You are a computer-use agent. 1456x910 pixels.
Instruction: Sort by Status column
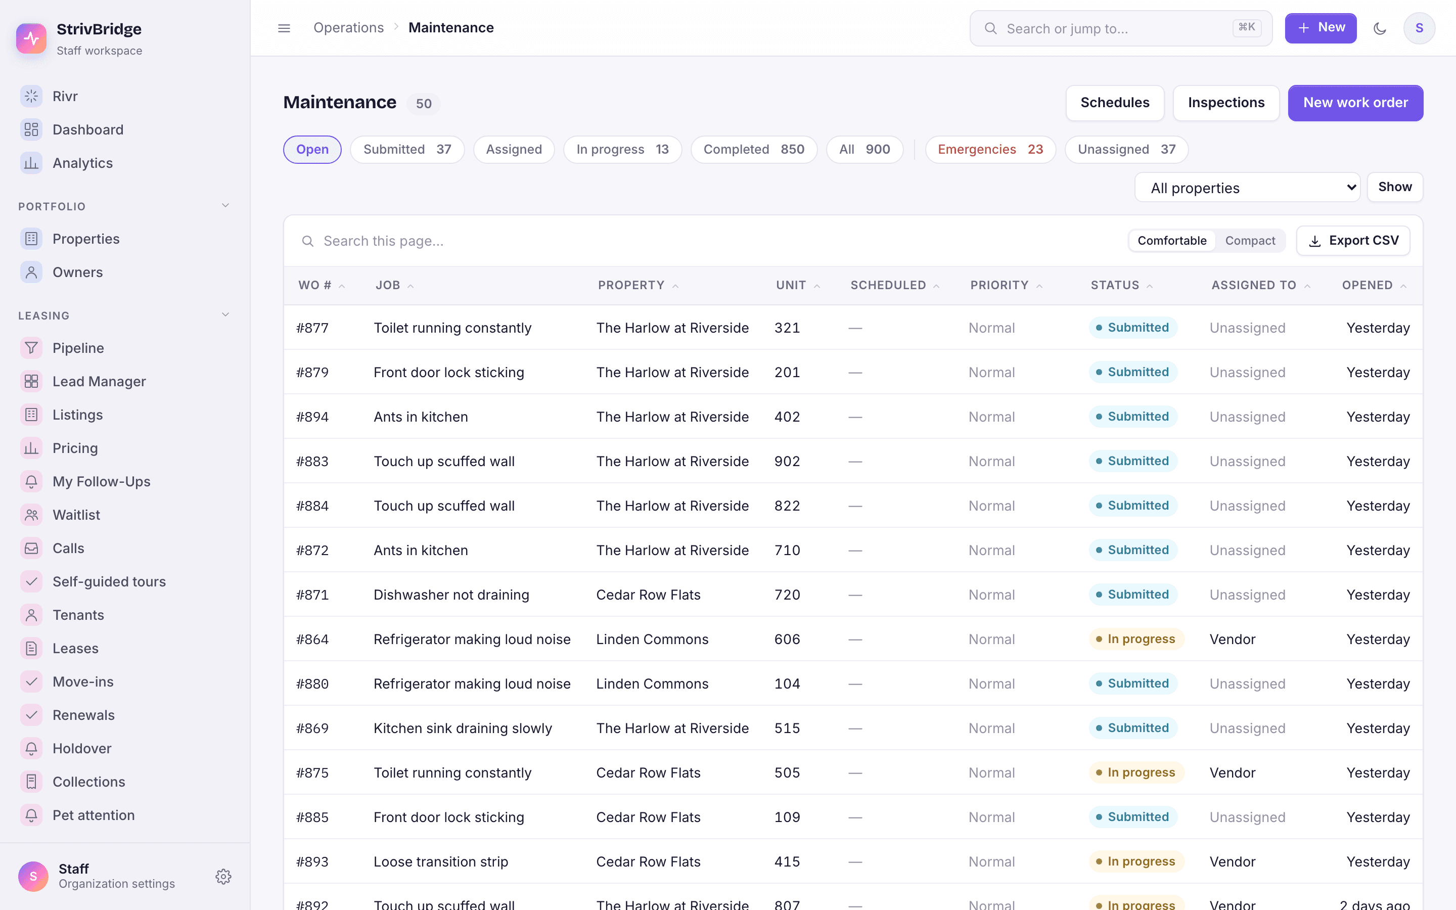click(x=1121, y=285)
